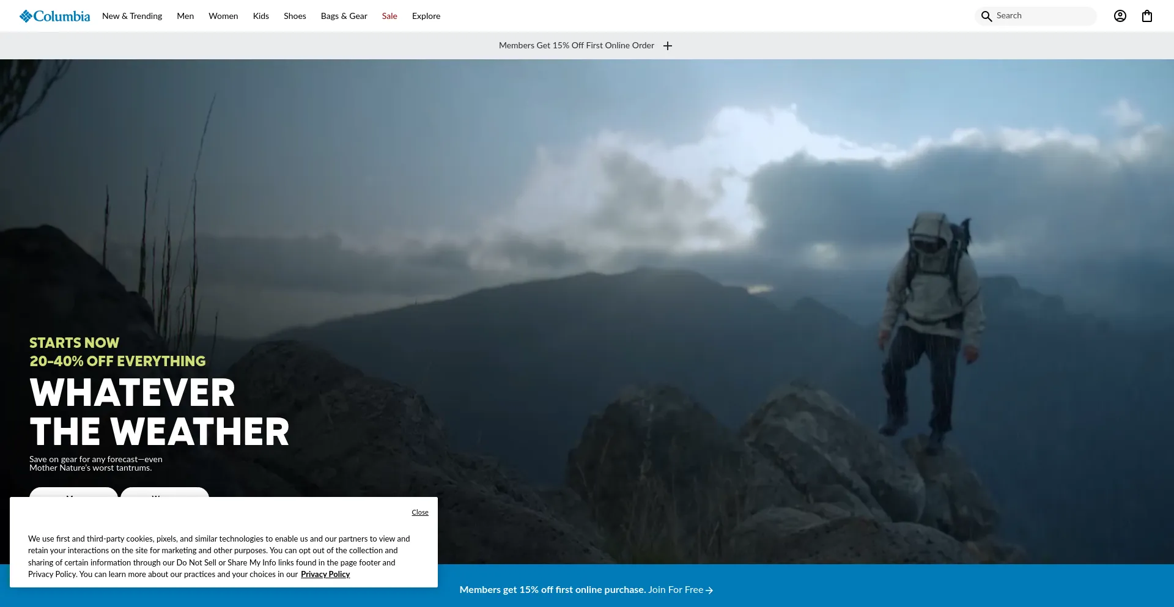Open the Men navigation menu
The height and width of the screenshot is (607, 1174).
coord(185,16)
